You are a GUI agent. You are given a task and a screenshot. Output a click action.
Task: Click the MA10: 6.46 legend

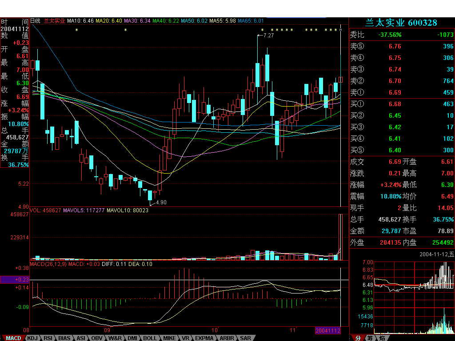tap(80, 21)
